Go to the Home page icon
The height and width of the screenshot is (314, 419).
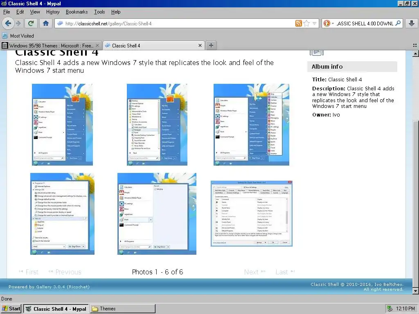click(46, 23)
